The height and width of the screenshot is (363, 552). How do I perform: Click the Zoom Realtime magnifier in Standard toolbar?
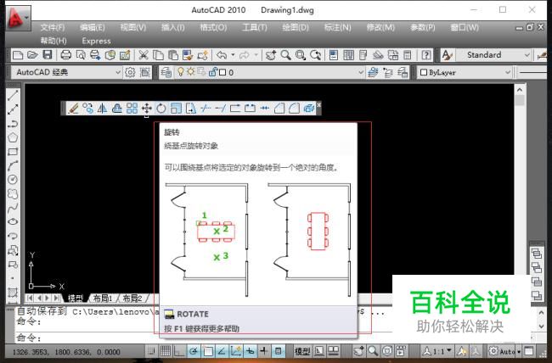(x=286, y=55)
